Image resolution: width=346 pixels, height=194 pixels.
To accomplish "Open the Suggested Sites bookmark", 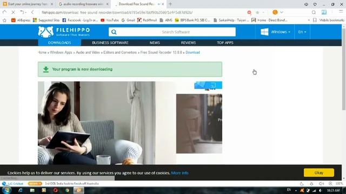I will (x=46, y=20).
